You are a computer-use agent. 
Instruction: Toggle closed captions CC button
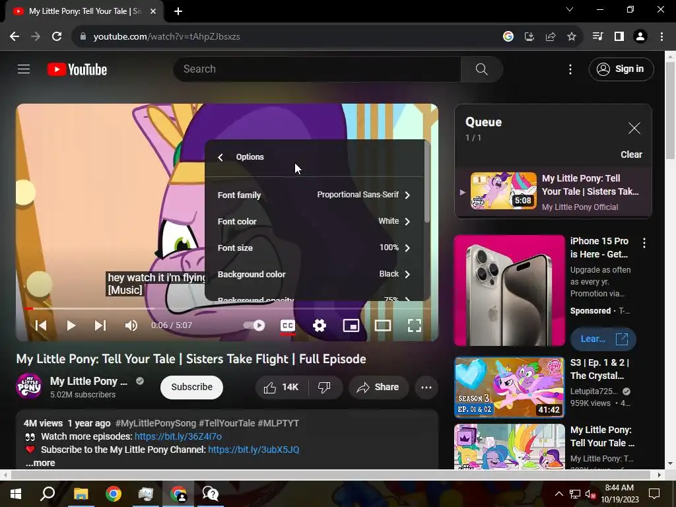(288, 325)
